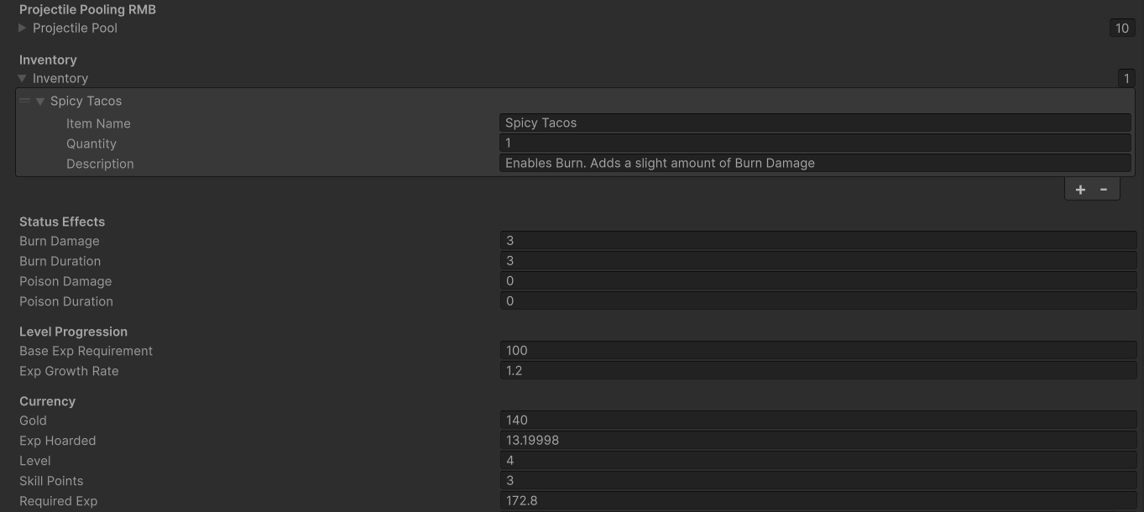Add inventory element with plus button
The height and width of the screenshot is (512, 1144).
[x=1080, y=190]
